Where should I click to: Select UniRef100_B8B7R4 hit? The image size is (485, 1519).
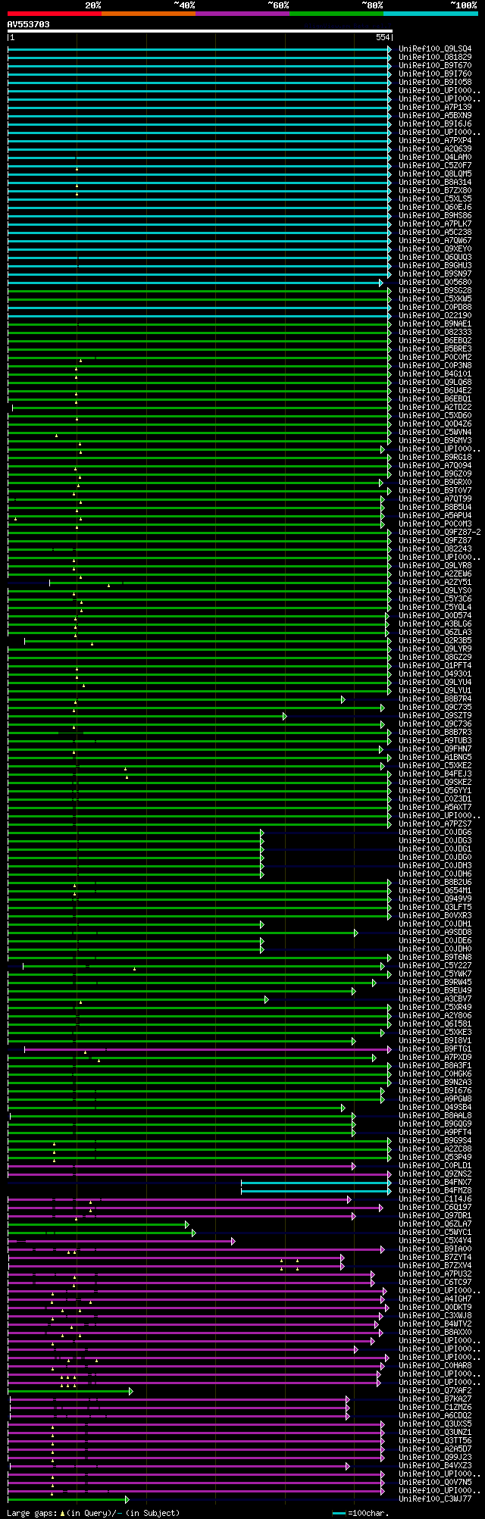click(435, 699)
